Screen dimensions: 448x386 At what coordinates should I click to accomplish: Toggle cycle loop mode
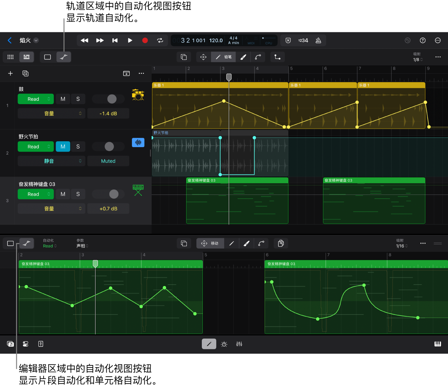(160, 40)
